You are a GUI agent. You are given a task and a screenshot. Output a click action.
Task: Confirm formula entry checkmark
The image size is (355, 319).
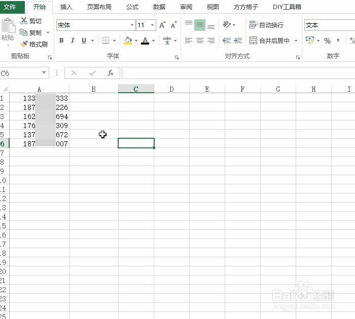tap(92, 73)
